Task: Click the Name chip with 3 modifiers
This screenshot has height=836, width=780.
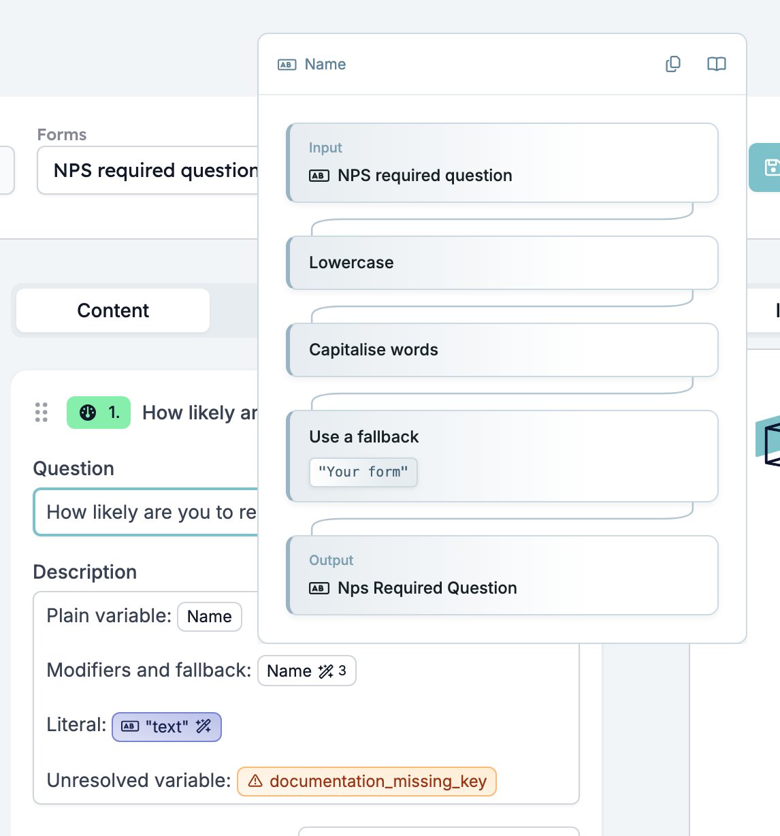Action: click(307, 671)
